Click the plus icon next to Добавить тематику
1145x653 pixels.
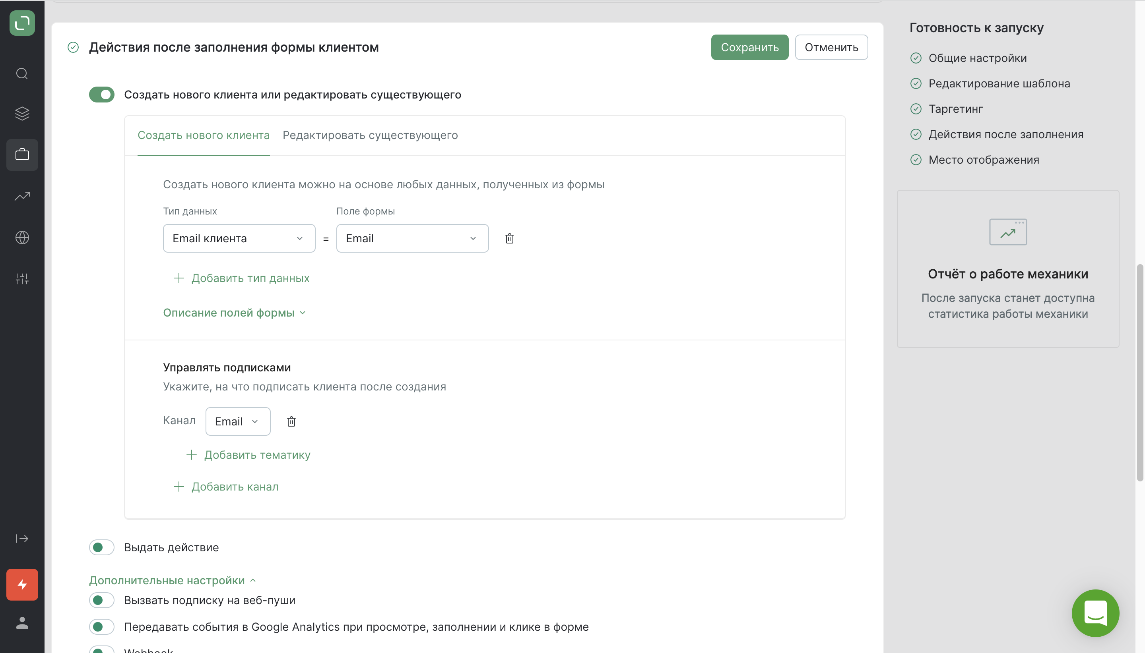click(x=191, y=455)
